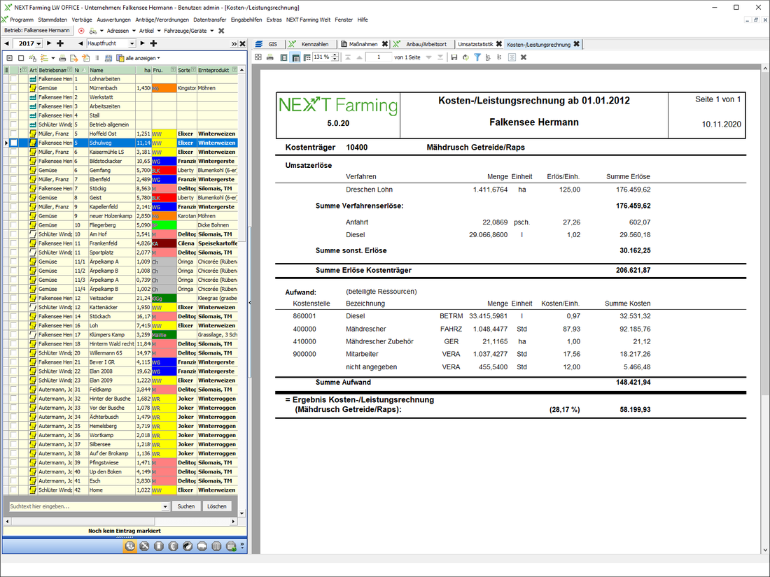Open the Auswertungen menu
770x577 pixels.
pyautogui.click(x=113, y=20)
